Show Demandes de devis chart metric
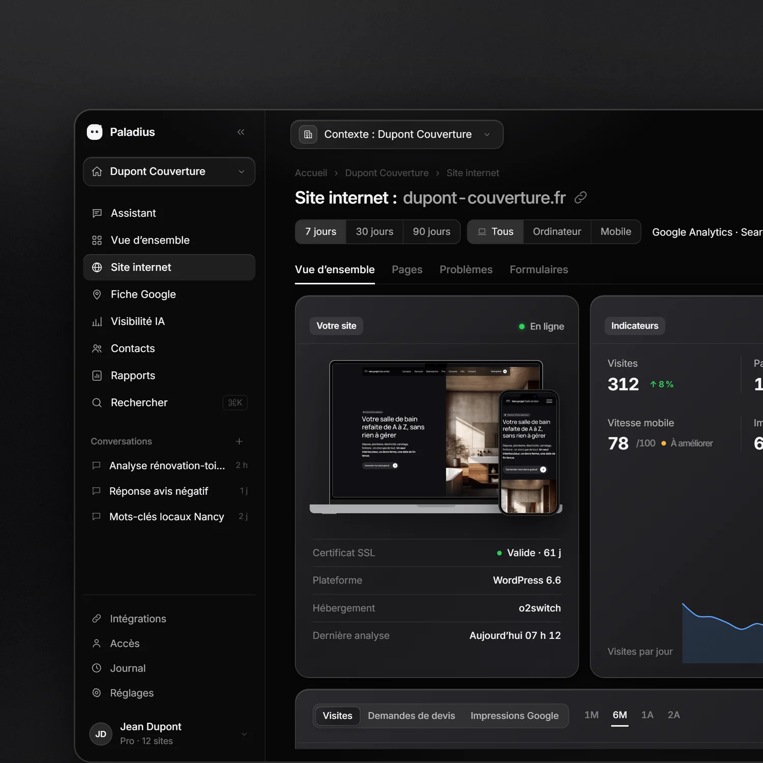The height and width of the screenshot is (763, 763). click(412, 716)
